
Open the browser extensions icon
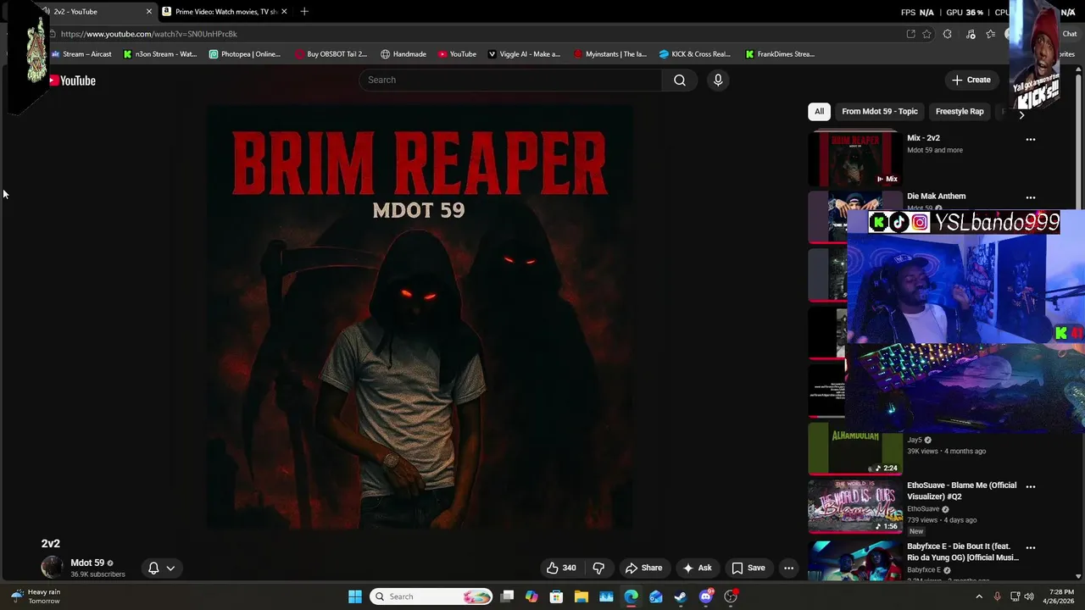tap(948, 34)
